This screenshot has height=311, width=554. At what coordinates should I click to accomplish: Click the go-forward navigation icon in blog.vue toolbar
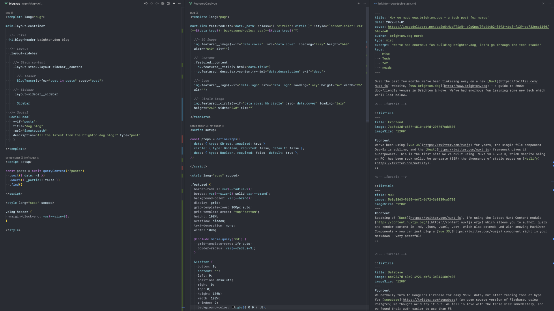coord(157,3)
